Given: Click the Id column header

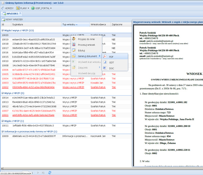Looking at the screenshot, I should (x=6, y=24).
